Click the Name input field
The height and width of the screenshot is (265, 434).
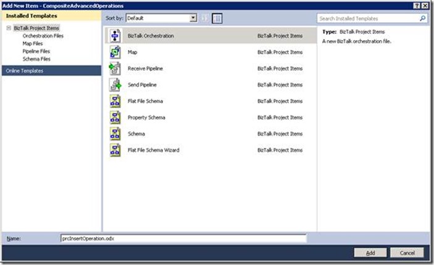point(183,238)
